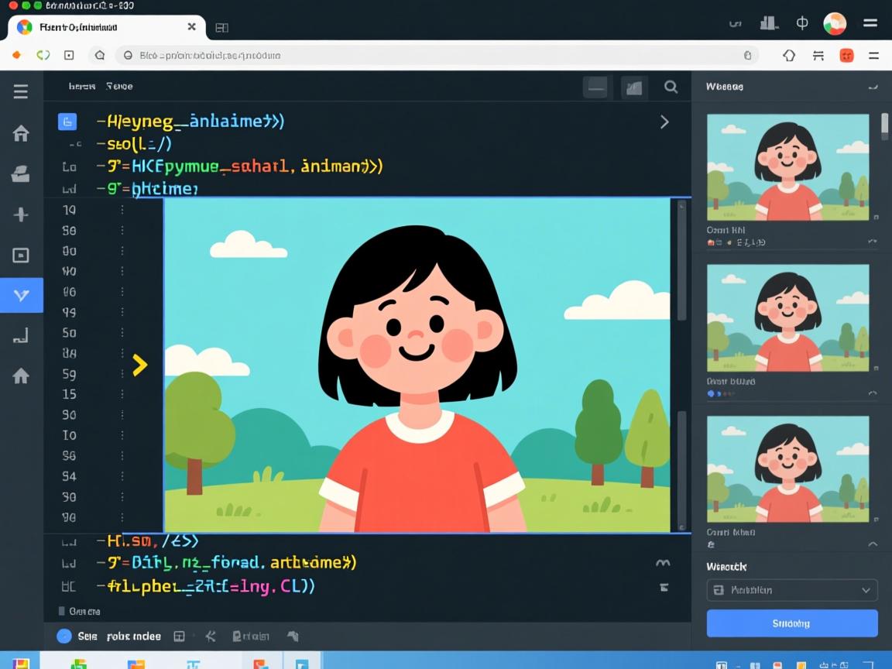
Task: Select the plus icon in the left sidebar
Action: coord(21,214)
